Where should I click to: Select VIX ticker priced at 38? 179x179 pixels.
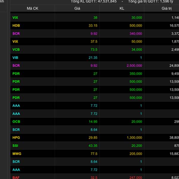(15, 18)
